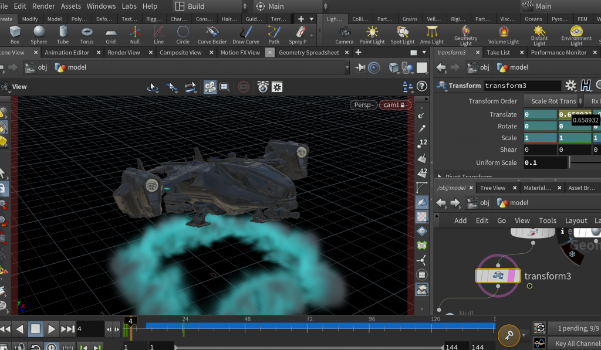The width and height of the screenshot is (601, 350).
Task: Toggle the auto-key key button
Action: [509, 335]
